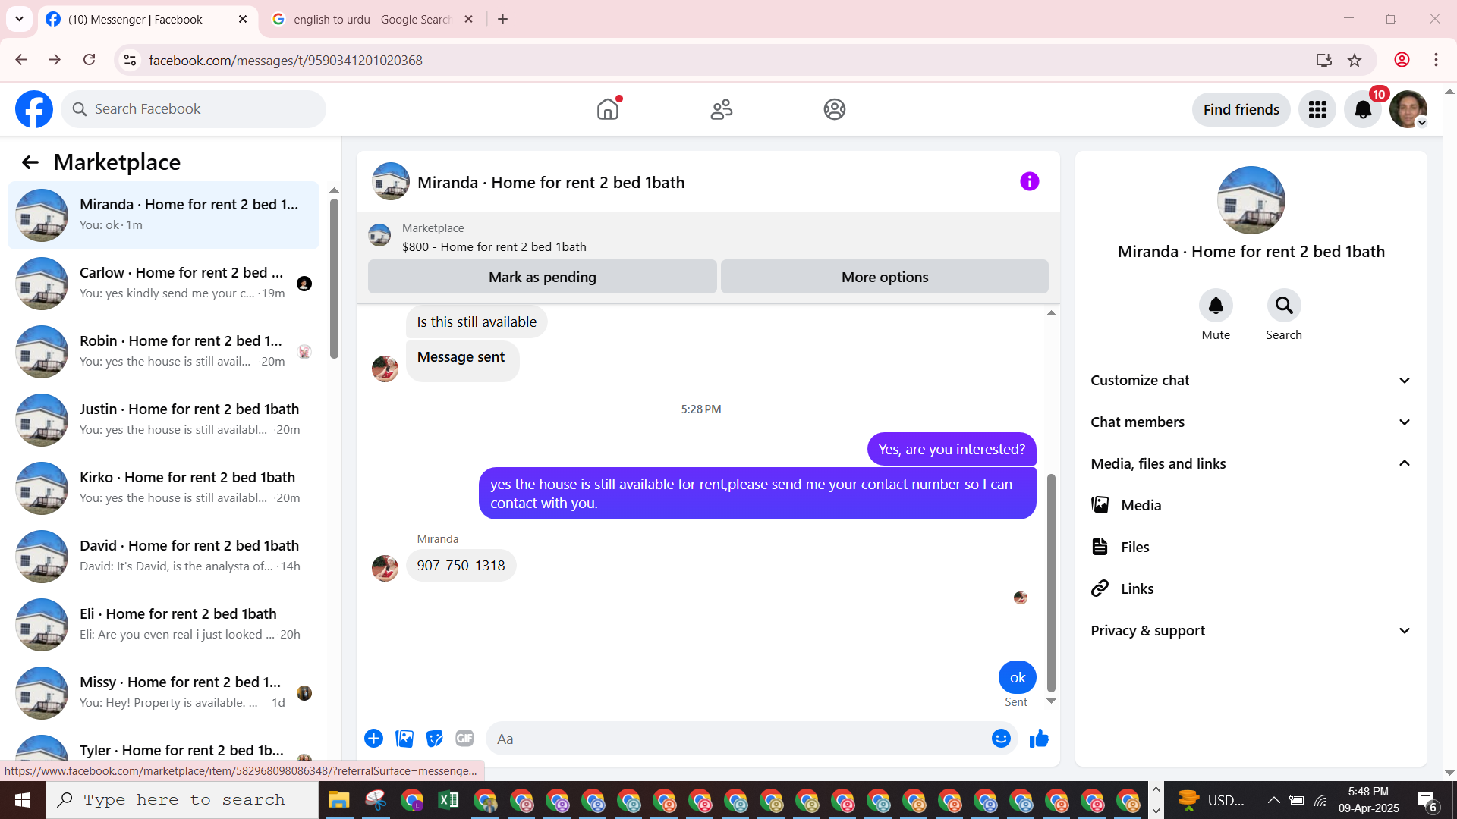Send a thumbs-up like
Viewport: 1457px width, 819px height.
coord(1039,739)
